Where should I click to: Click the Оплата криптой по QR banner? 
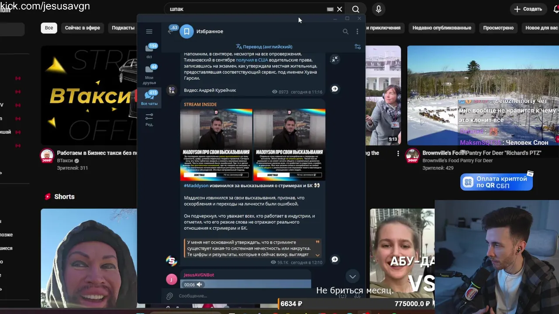point(497,182)
